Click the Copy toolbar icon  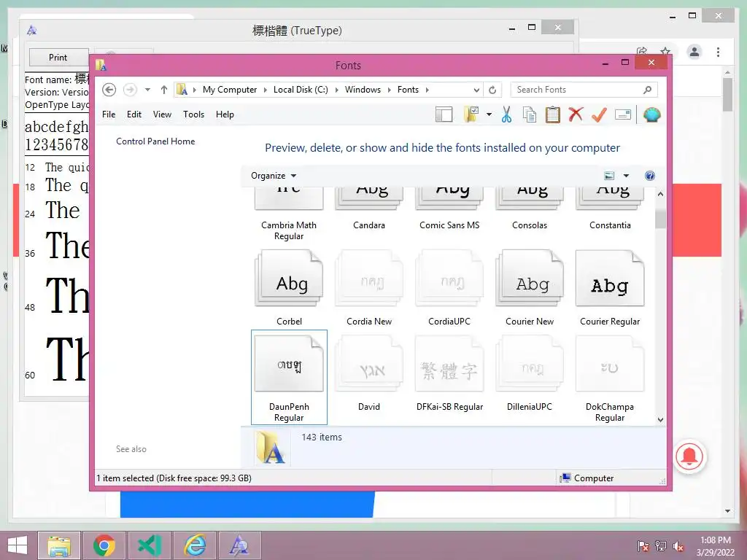tap(530, 114)
